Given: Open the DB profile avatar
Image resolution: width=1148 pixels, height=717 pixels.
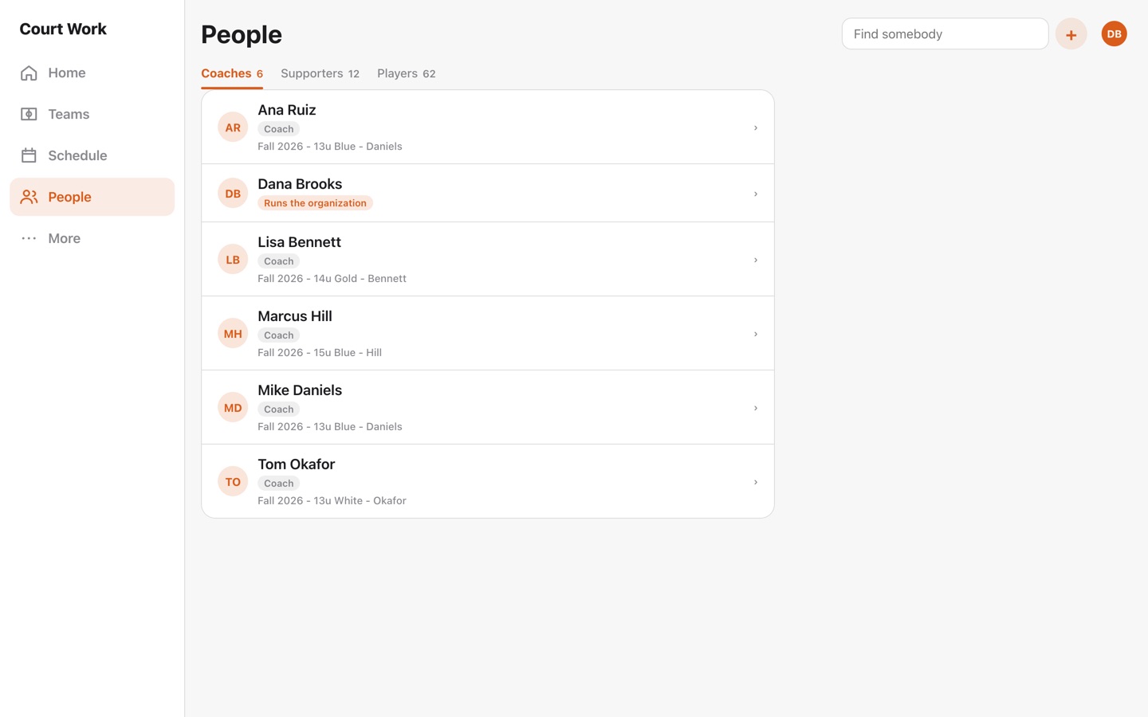Looking at the screenshot, I should 1114,34.
